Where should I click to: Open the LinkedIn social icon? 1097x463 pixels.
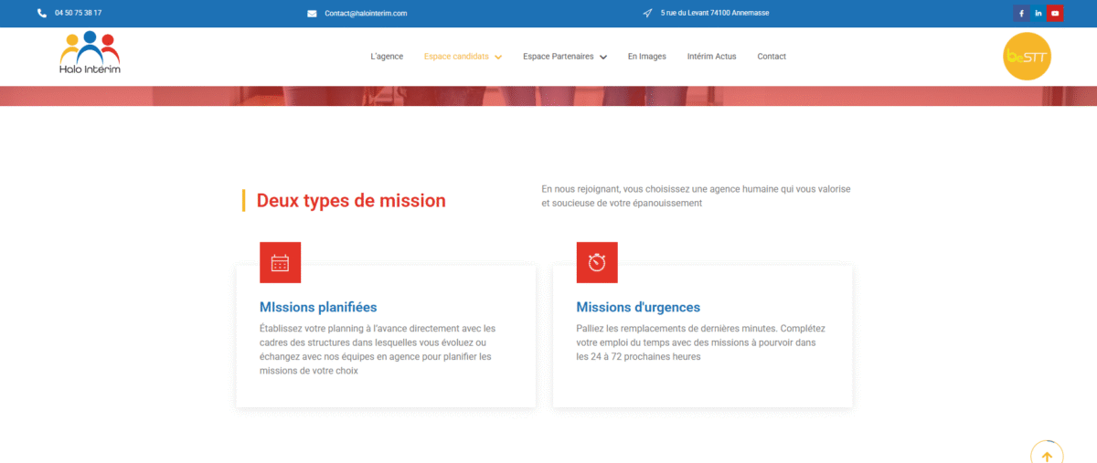point(1038,13)
